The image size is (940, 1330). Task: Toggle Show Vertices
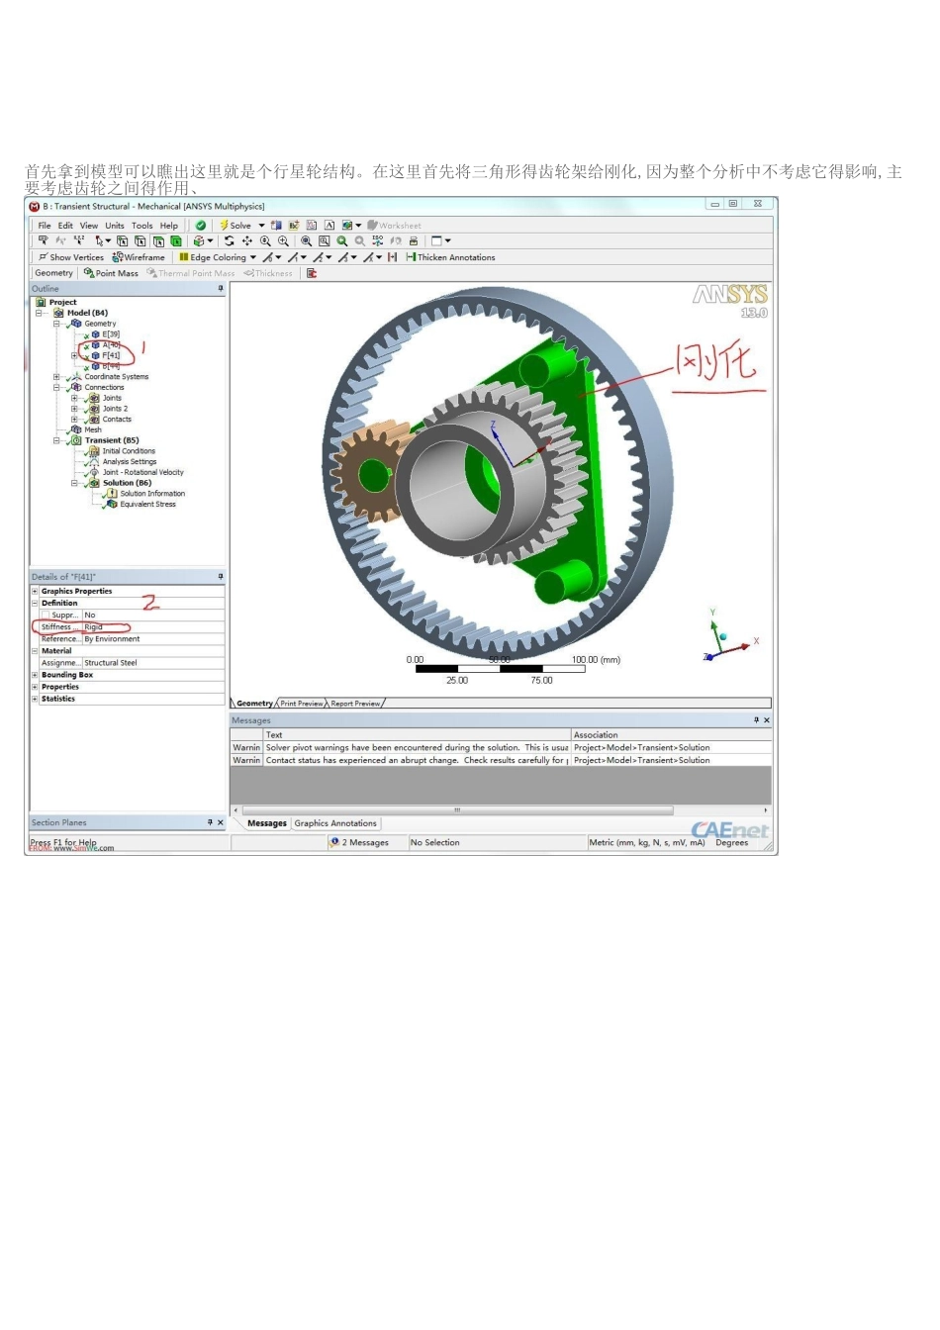(x=70, y=257)
